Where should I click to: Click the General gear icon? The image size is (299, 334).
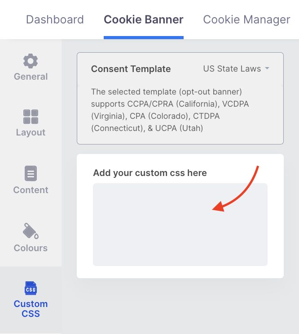[31, 61]
